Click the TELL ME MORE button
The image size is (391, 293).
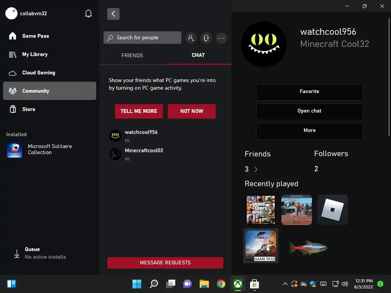pos(139,111)
